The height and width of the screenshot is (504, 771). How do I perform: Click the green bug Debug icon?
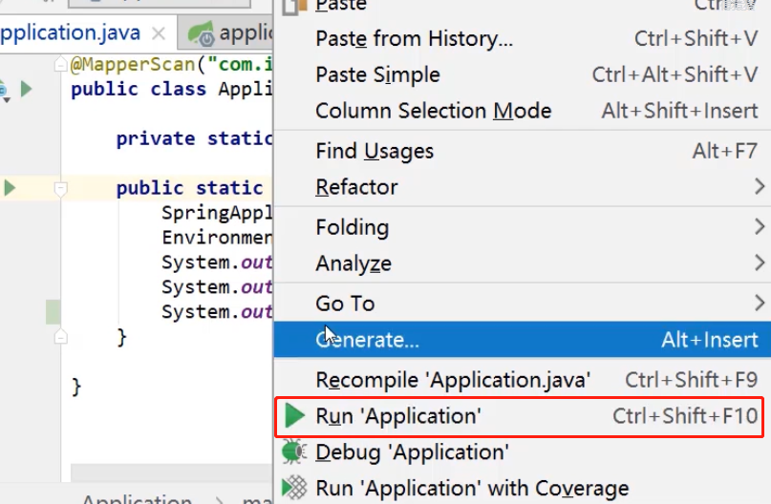point(294,451)
